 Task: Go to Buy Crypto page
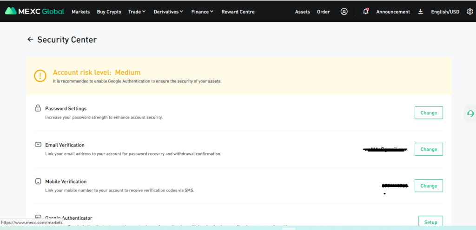tap(109, 12)
